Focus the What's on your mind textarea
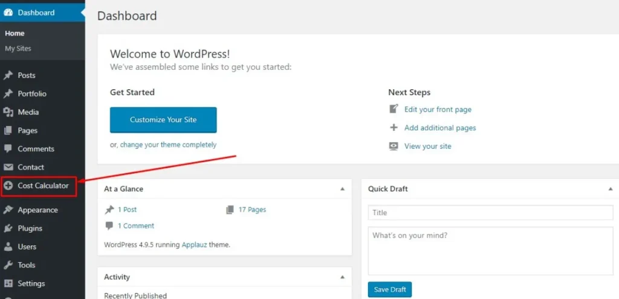Viewport: 619px width, 299px height. (490, 251)
